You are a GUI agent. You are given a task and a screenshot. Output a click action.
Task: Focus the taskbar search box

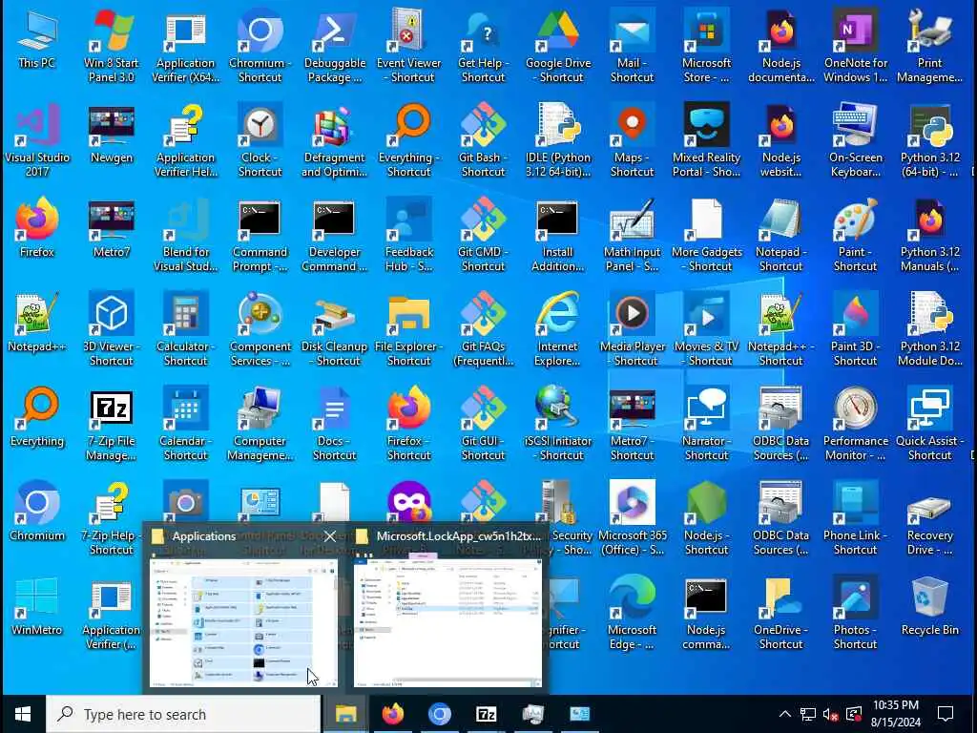(183, 714)
